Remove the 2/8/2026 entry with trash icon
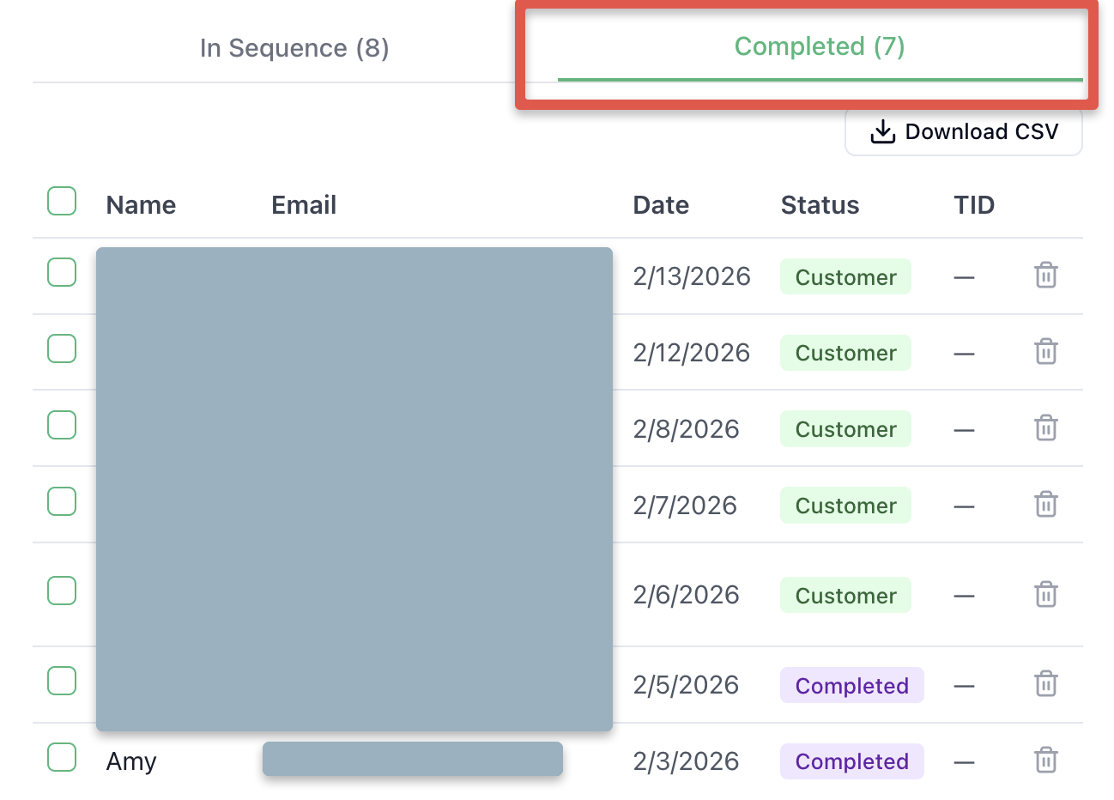Viewport: 1114px width, 800px height. coord(1045,427)
